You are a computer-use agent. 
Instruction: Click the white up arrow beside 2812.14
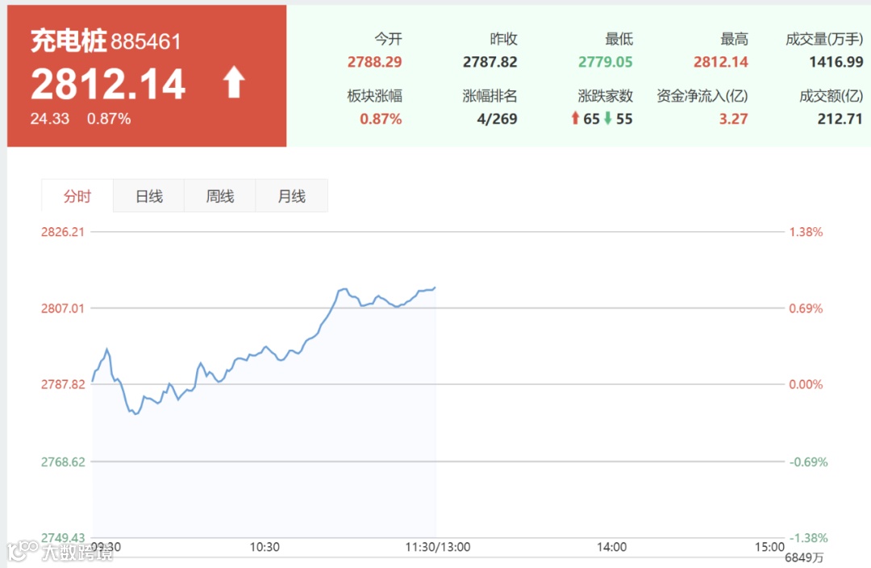(234, 82)
